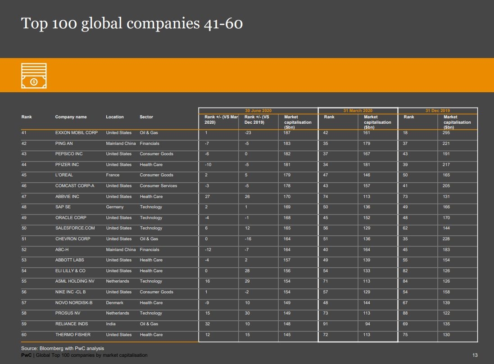The width and height of the screenshot is (494, 364).
Task: Select 'COMCAST CORP-A' company name
Action: pos(75,185)
